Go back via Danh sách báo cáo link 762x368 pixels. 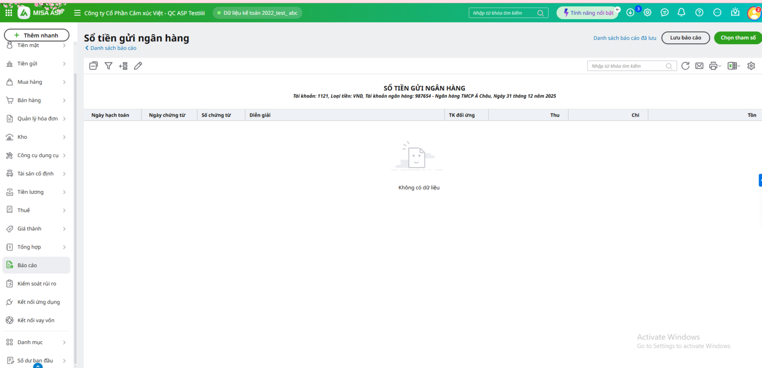(113, 48)
